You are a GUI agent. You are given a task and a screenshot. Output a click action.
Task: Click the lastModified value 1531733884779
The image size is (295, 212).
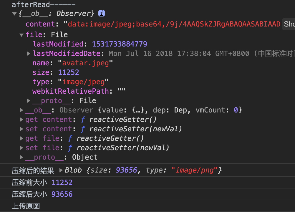pos(120,44)
